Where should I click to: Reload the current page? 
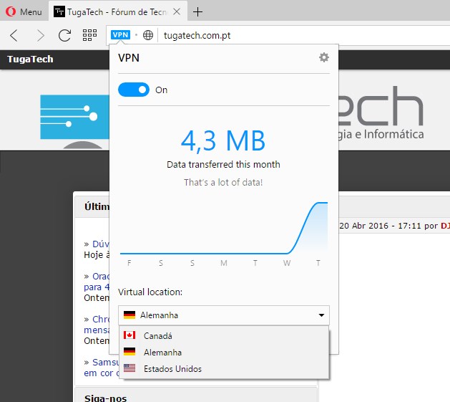(x=64, y=36)
